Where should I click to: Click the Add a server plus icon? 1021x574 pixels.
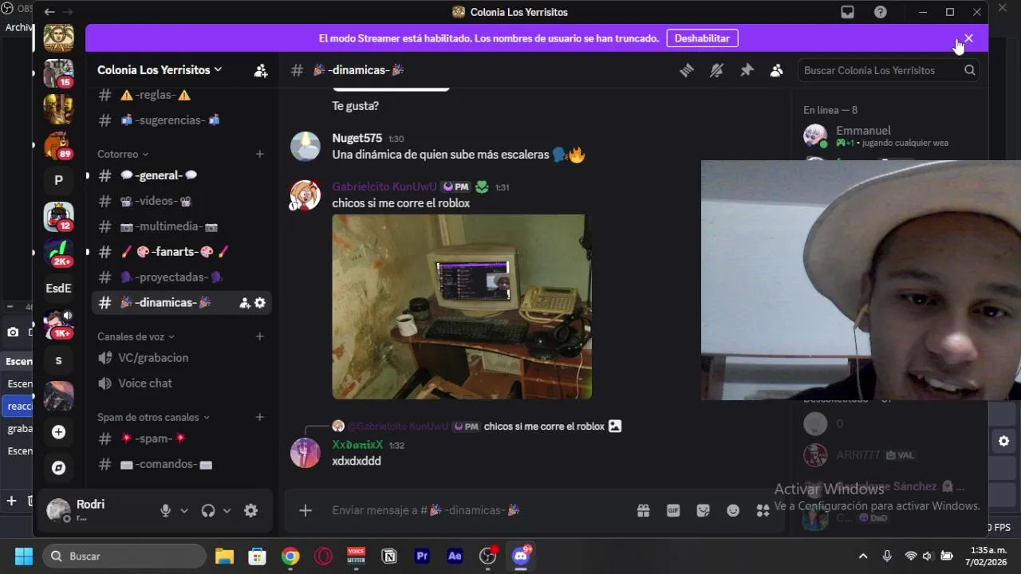coord(58,432)
